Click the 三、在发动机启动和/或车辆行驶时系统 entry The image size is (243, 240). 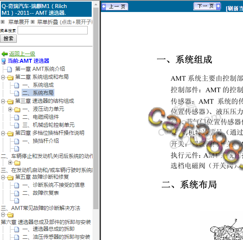click(46, 170)
